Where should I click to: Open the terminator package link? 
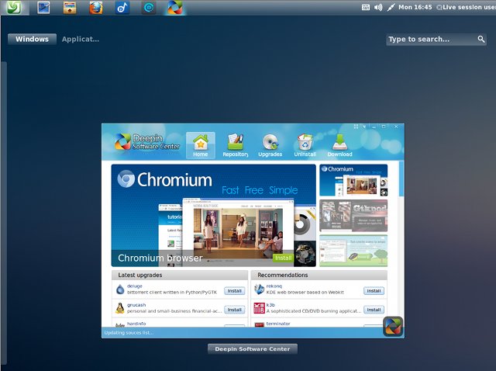(278, 324)
